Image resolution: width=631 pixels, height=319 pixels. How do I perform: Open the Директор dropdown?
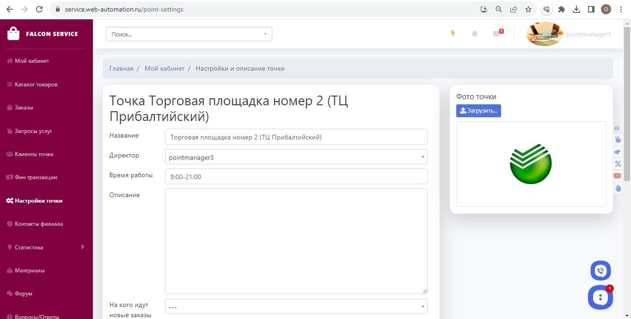pos(296,157)
